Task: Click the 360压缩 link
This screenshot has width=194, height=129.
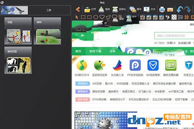Action: (x=97, y=83)
